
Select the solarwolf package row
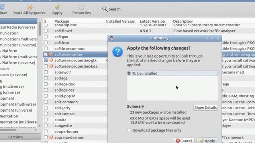tap(63, 72)
